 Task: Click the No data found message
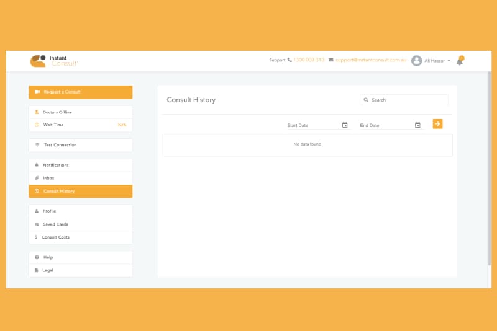(x=307, y=144)
